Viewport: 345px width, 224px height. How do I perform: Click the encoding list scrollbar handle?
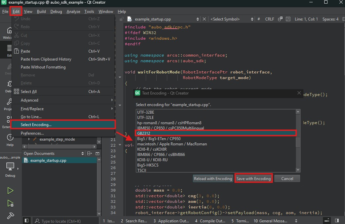tap(298, 141)
